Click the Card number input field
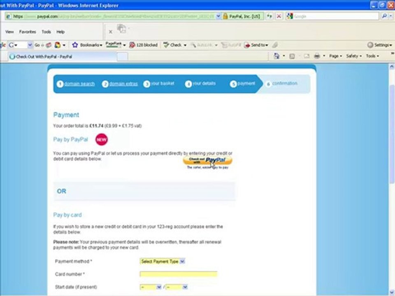Image resolution: width=395 pixels, height=296 pixels. click(178, 274)
